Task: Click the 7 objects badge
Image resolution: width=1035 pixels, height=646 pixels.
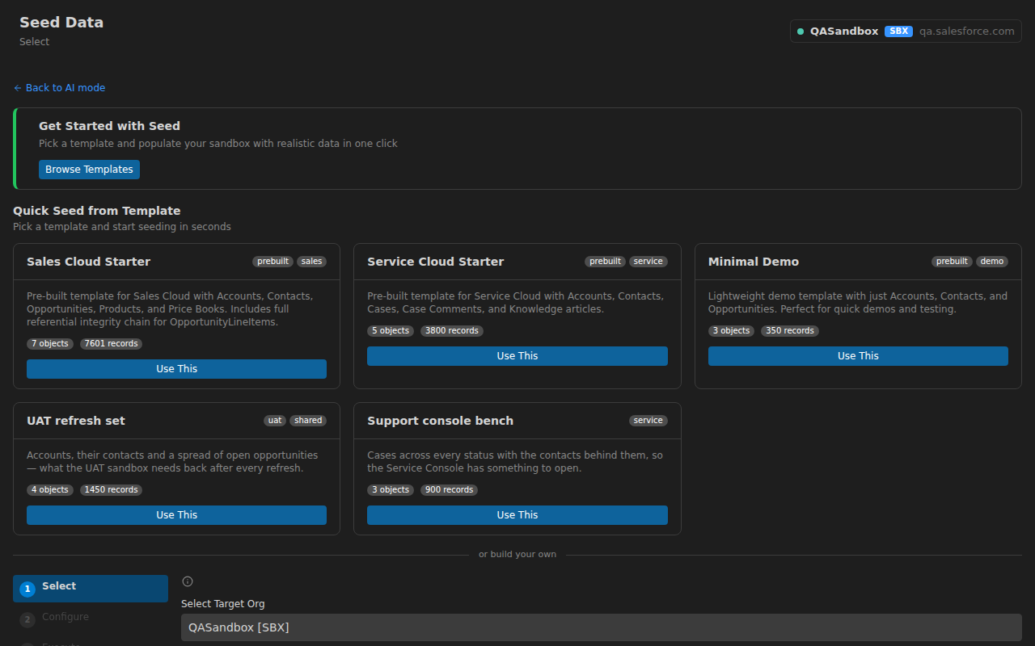Action: (x=50, y=344)
